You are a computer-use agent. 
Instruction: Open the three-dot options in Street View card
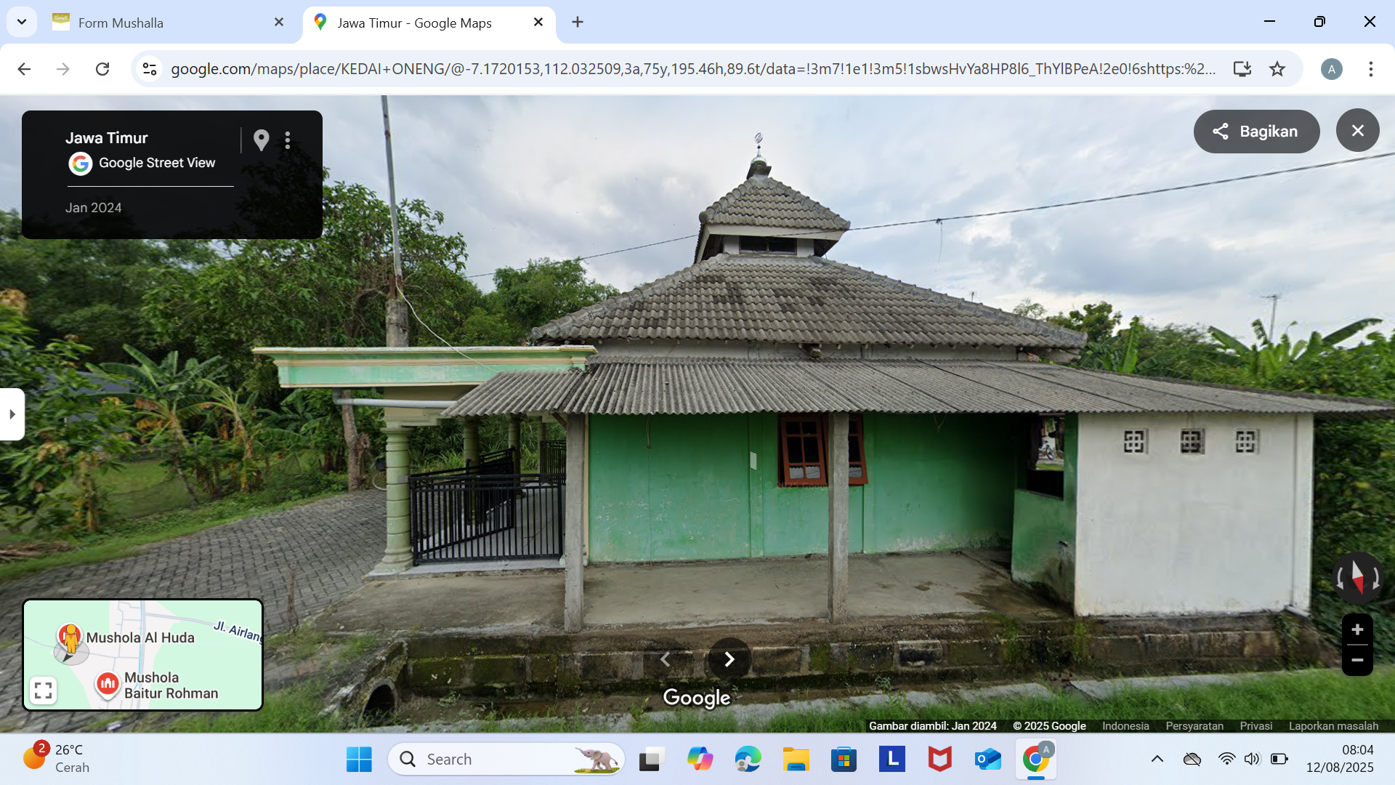(x=288, y=140)
